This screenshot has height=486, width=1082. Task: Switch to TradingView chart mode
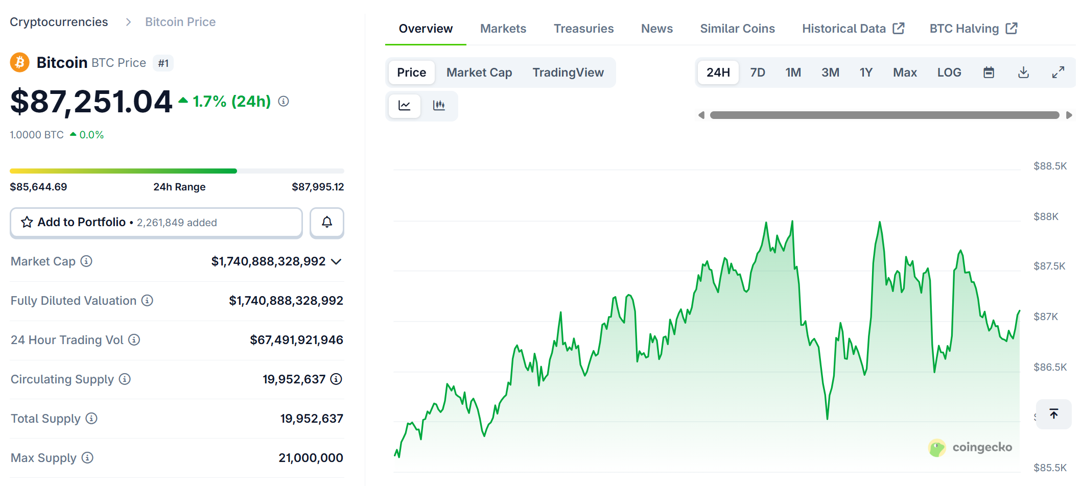568,72
